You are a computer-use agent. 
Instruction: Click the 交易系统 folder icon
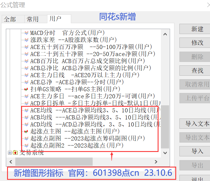15,153
